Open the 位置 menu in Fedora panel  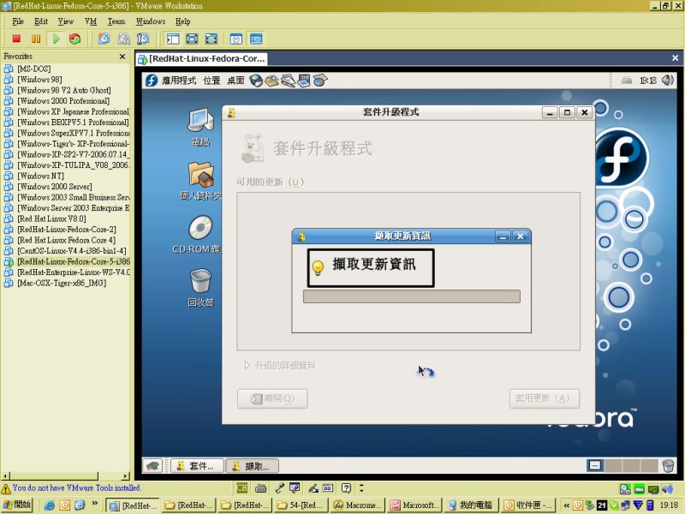click(x=211, y=81)
